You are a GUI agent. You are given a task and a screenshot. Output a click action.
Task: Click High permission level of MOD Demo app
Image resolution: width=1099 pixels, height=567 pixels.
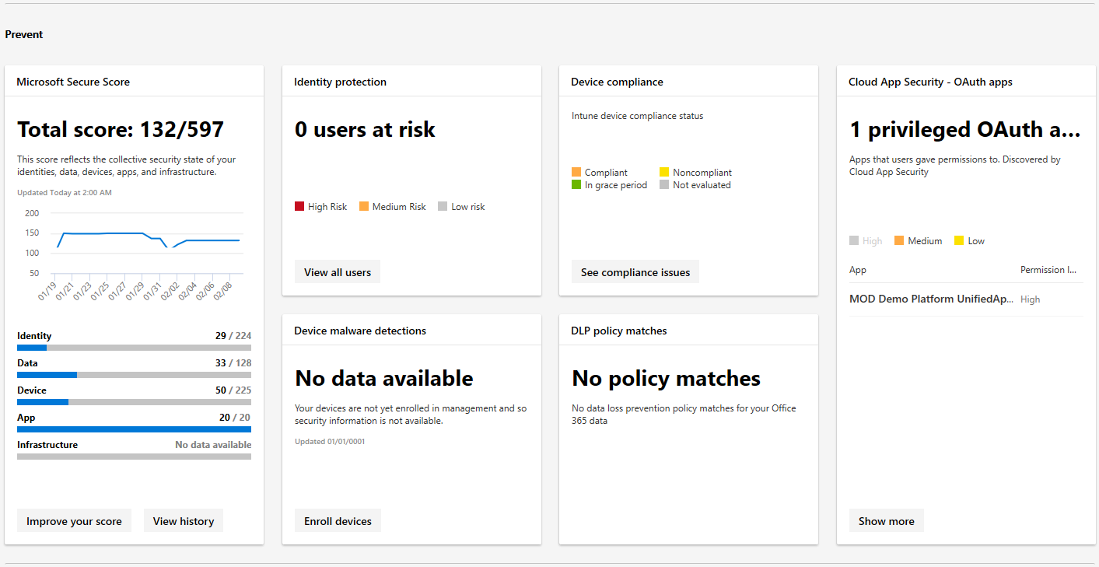coord(1031,299)
